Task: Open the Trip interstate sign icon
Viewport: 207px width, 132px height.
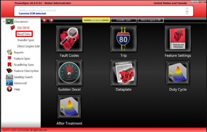Action: point(123,39)
